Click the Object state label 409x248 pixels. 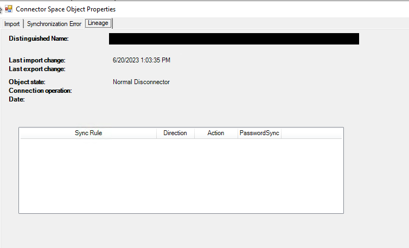27,82
